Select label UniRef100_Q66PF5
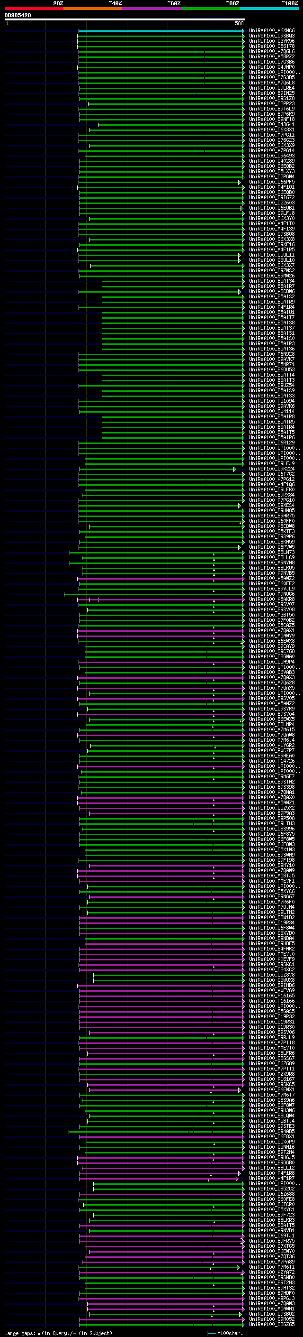Screen dimensions: 303x1337 (x=272, y=182)
